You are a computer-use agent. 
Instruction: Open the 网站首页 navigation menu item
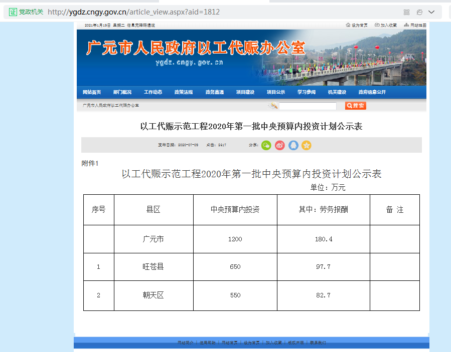(92, 92)
